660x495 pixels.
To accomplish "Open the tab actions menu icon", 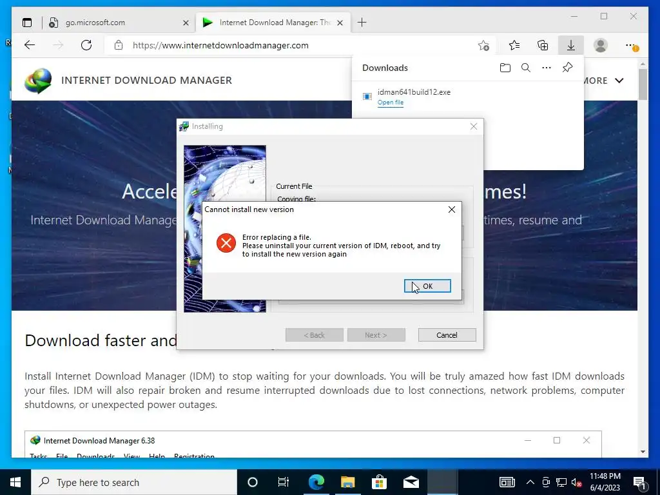I will (x=27, y=23).
